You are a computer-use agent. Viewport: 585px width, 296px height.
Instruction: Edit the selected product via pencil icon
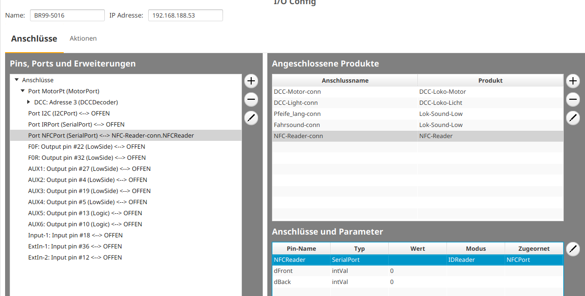click(x=573, y=118)
